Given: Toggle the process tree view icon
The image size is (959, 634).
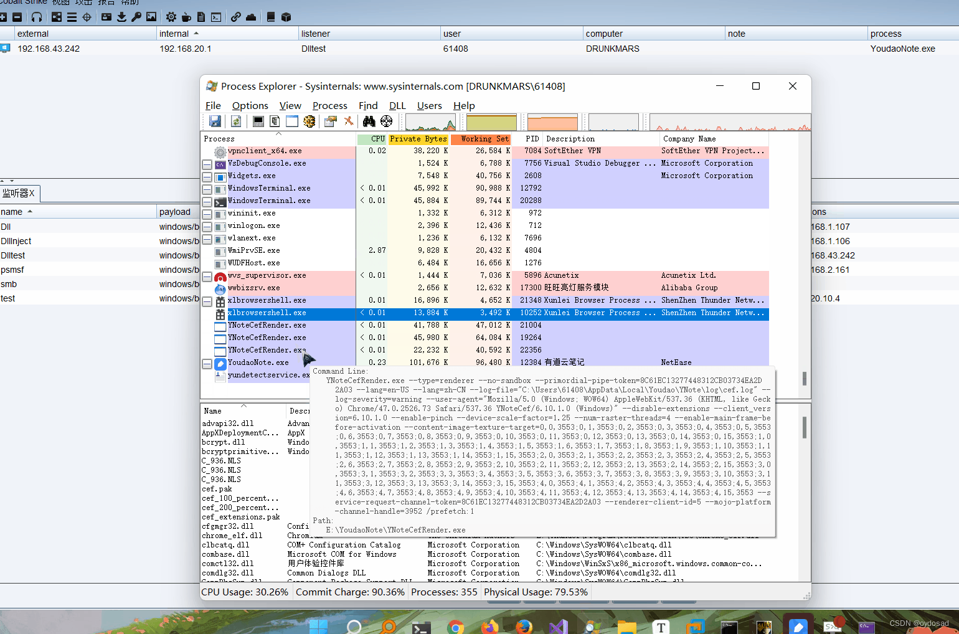Looking at the screenshot, I should click(x=275, y=121).
